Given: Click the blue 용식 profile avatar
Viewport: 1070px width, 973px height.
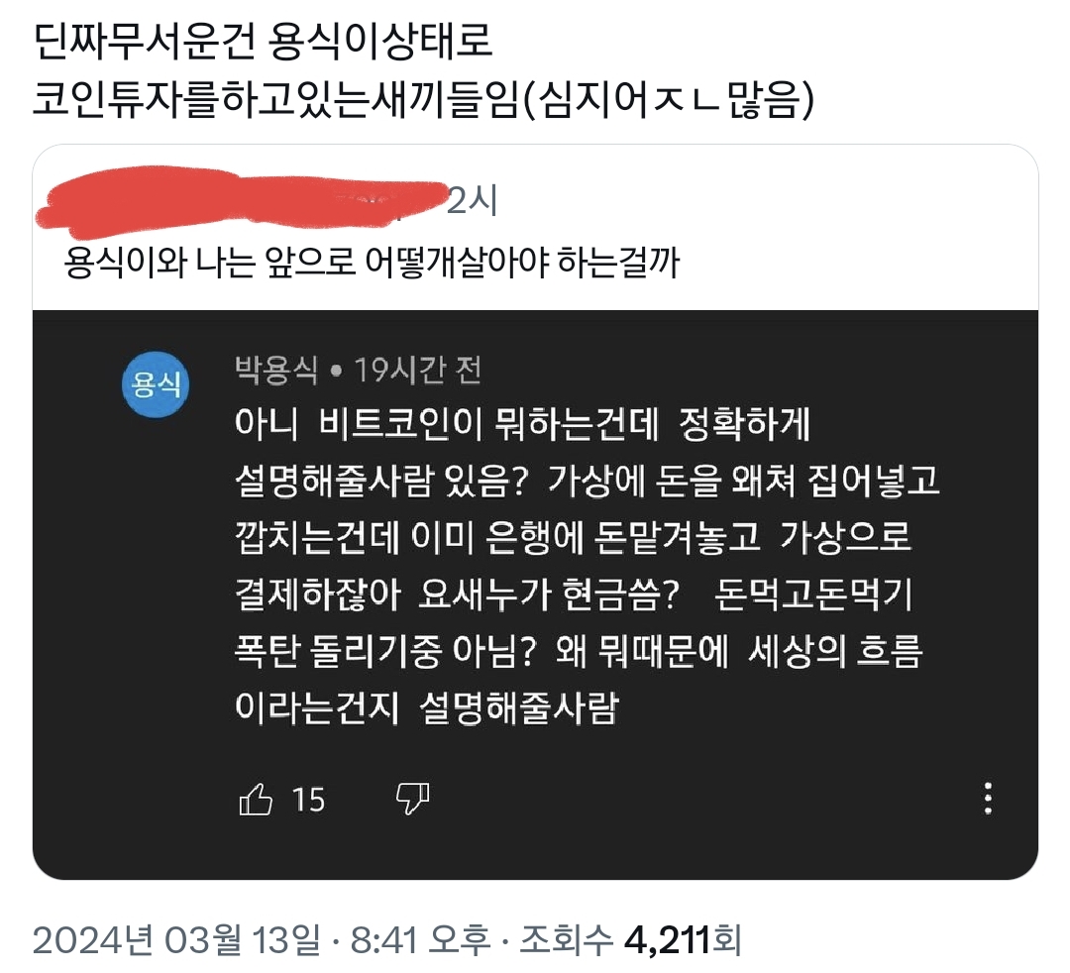Looking at the screenshot, I should tap(156, 384).
